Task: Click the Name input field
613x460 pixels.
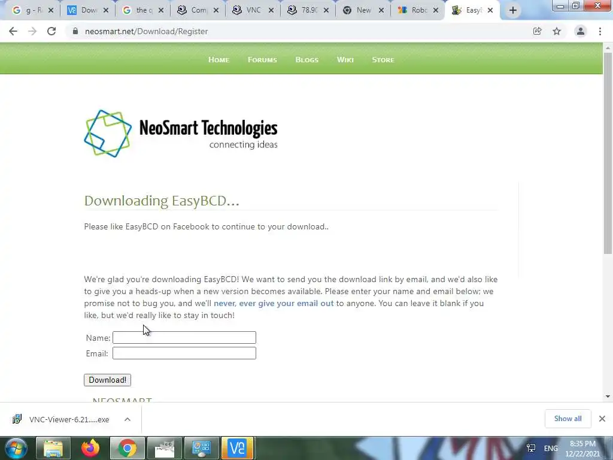Action: (x=184, y=338)
